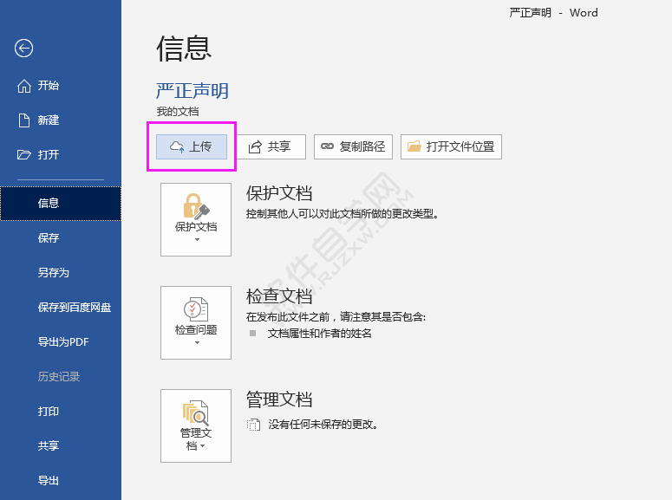Click the padlock and key 保护文档 icon
Viewport: 672px width, 500px height.
196,206
